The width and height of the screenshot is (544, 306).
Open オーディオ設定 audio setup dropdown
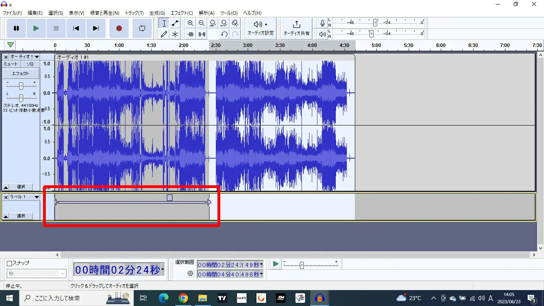click(261, 28)
